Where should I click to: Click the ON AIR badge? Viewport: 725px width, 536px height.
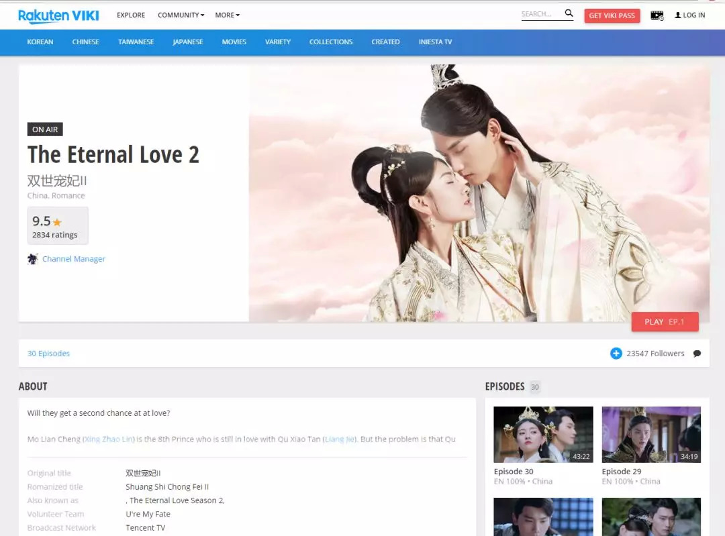[x=45, y=129]
